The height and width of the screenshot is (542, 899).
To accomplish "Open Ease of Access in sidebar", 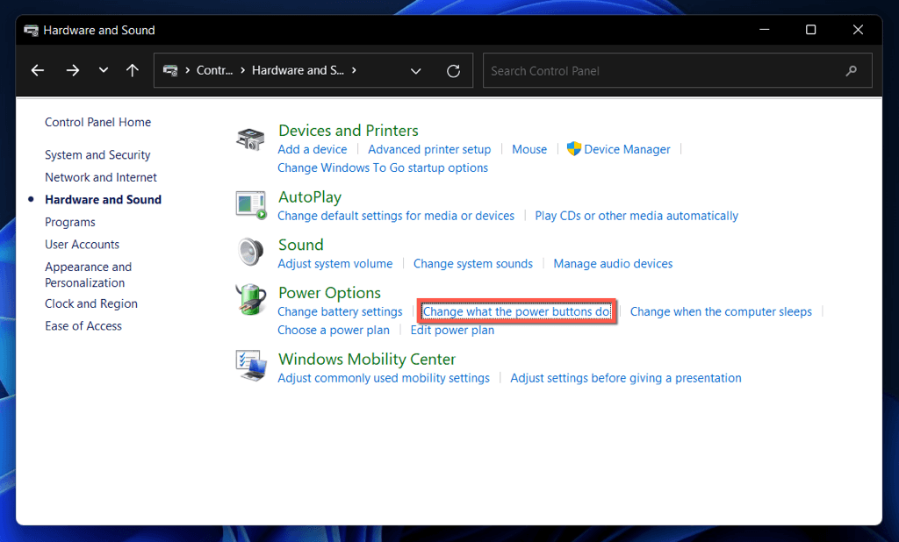I will coord(83,326).
